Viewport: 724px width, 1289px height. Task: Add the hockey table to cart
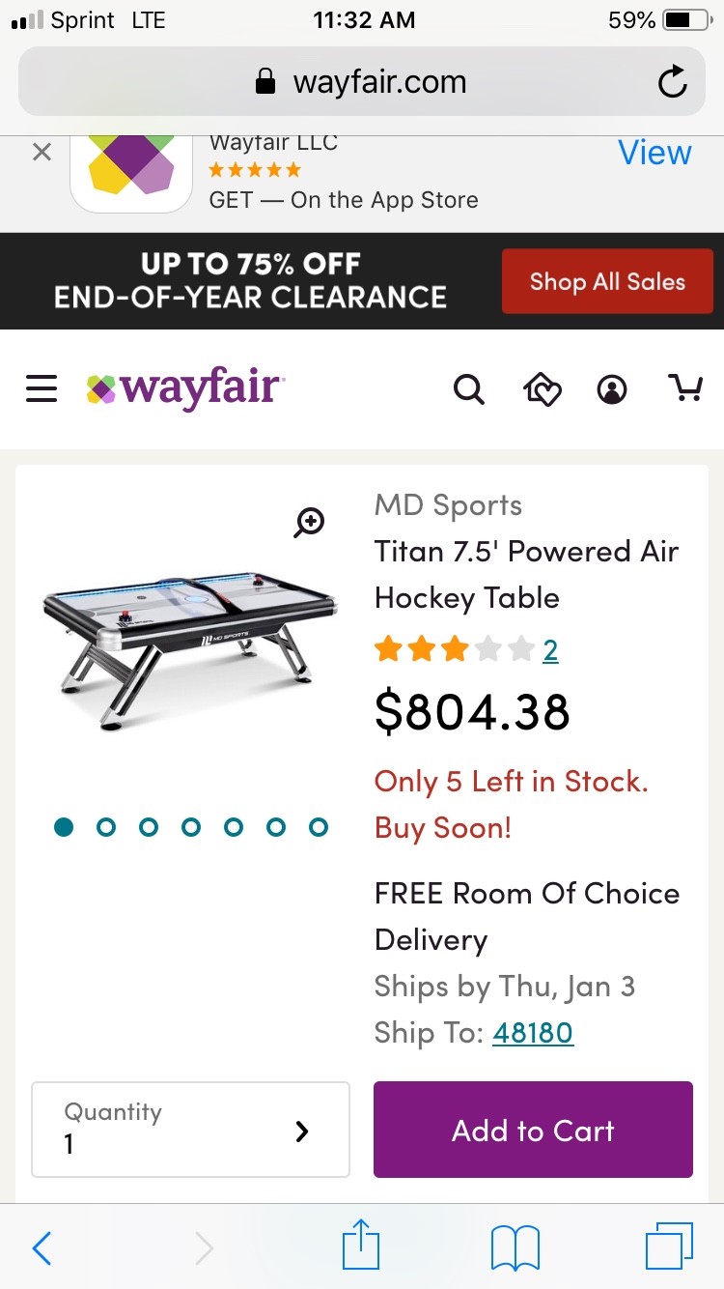coord(532,1129)
